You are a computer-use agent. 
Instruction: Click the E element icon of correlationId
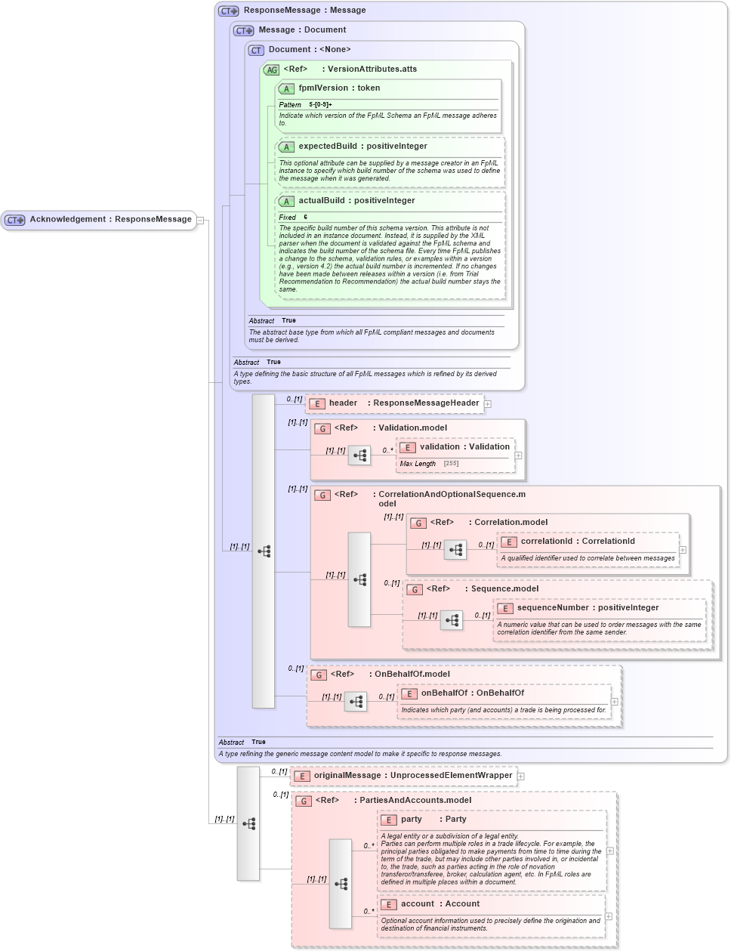(x=509, y=542)
